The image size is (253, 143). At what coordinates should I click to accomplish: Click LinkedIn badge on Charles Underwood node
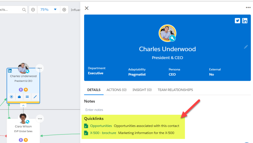coord(10,71)
